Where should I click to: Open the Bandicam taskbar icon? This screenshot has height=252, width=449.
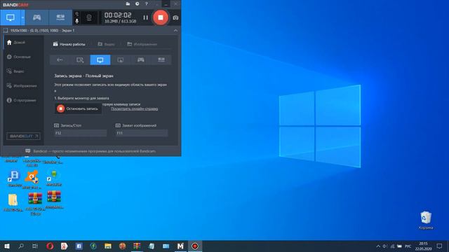195,246
